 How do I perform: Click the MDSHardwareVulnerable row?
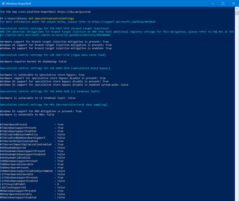(33, 194)
